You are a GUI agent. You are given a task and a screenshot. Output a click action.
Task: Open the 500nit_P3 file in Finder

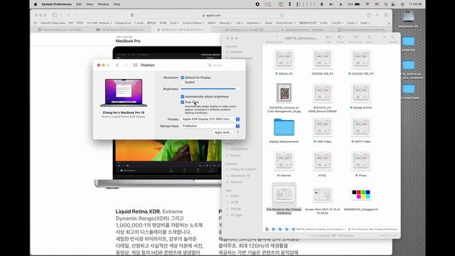284,59
